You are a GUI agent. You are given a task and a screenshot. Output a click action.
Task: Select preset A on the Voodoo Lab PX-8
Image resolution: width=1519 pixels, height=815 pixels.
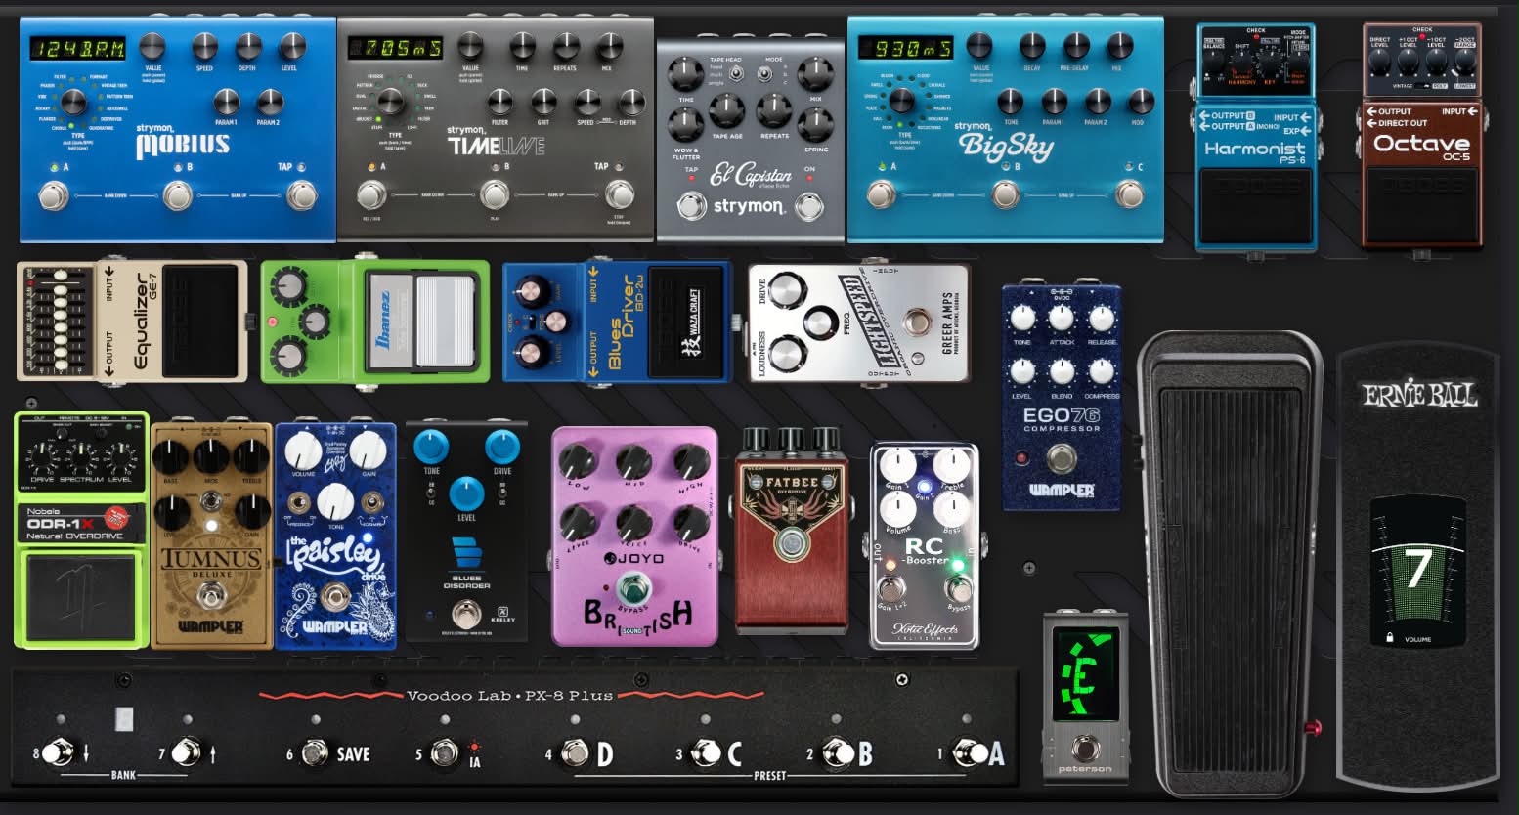click(x=969, y=752)
